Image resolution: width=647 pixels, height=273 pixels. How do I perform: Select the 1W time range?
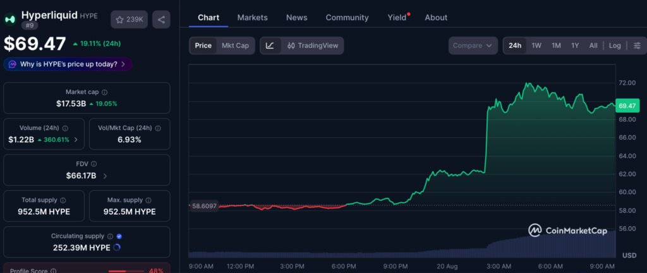(x=536, y=45)
